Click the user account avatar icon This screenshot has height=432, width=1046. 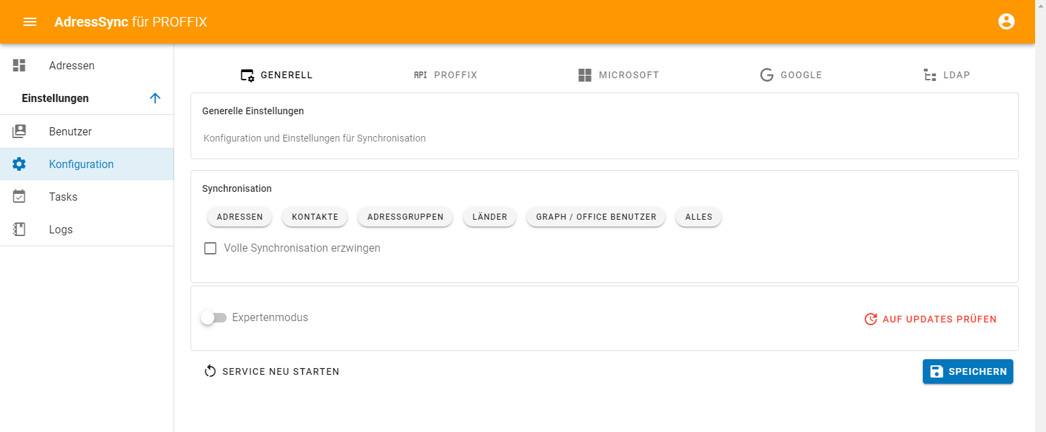click(1006, 22)
